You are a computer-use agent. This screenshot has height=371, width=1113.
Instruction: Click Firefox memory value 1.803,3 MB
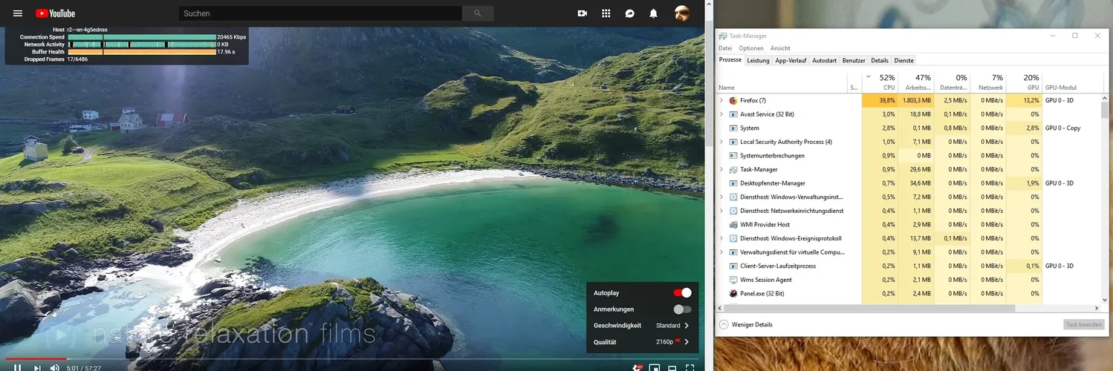tap(916, 100)
